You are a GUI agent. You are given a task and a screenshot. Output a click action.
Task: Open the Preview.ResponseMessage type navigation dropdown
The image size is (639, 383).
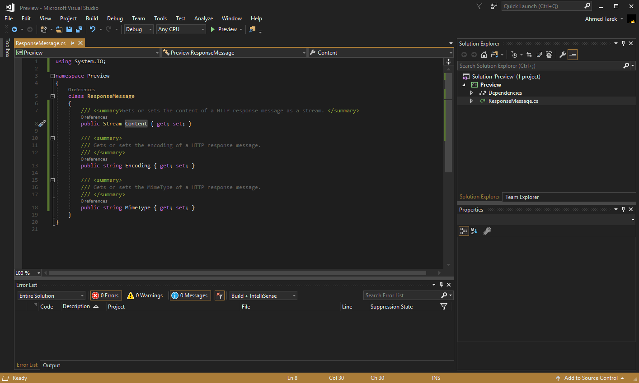pos(234,53)
